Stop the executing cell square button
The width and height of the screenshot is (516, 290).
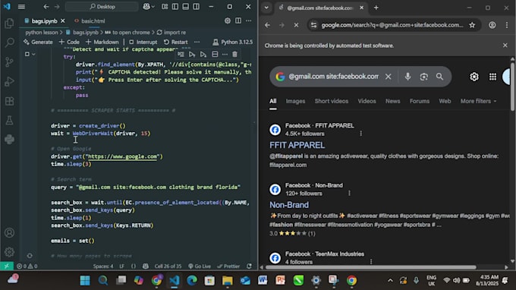click(27, 54)
